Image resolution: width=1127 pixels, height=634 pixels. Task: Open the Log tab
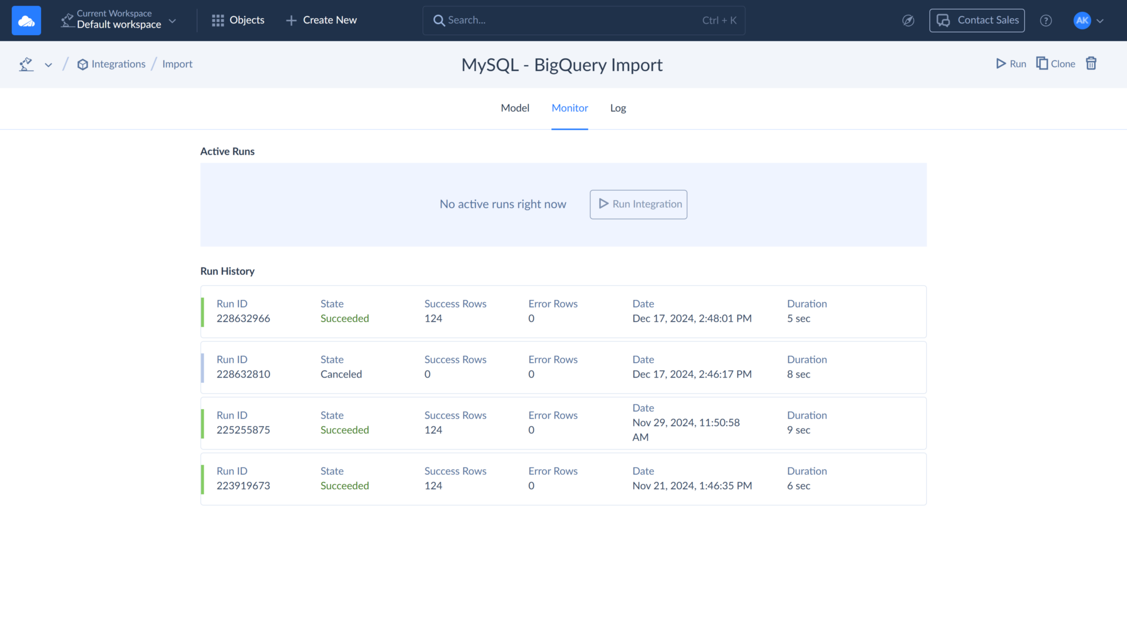(618, 108)
